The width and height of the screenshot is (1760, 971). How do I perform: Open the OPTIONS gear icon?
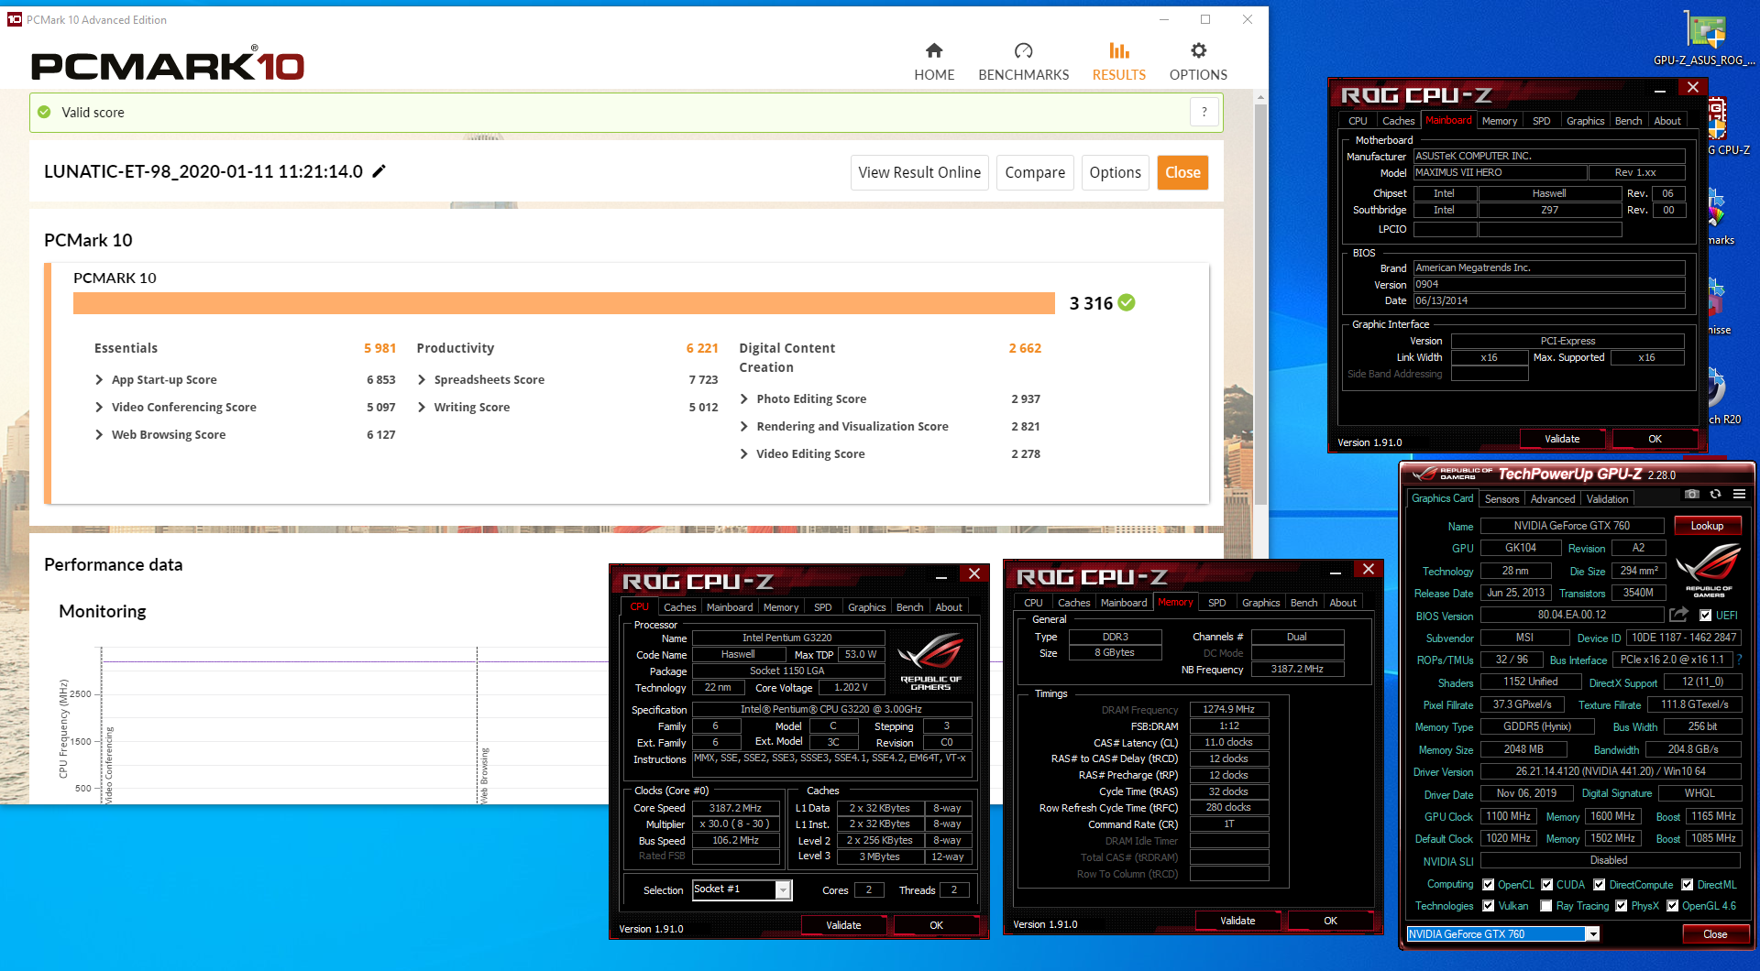(x=1198, y=50)
